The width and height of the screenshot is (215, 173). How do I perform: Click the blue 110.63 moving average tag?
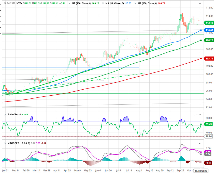209,30
